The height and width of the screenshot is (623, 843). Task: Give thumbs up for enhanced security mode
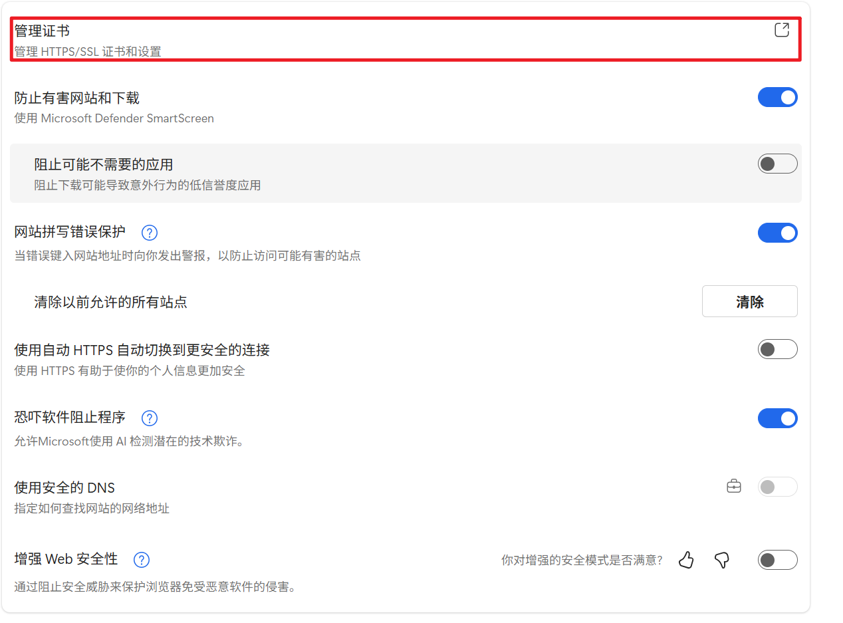coord(685,560)
